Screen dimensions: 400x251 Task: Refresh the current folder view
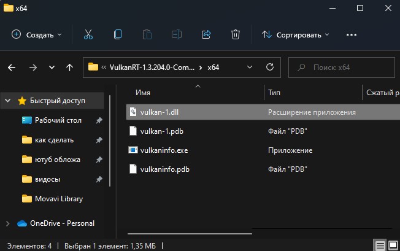[x=270, y=67]
